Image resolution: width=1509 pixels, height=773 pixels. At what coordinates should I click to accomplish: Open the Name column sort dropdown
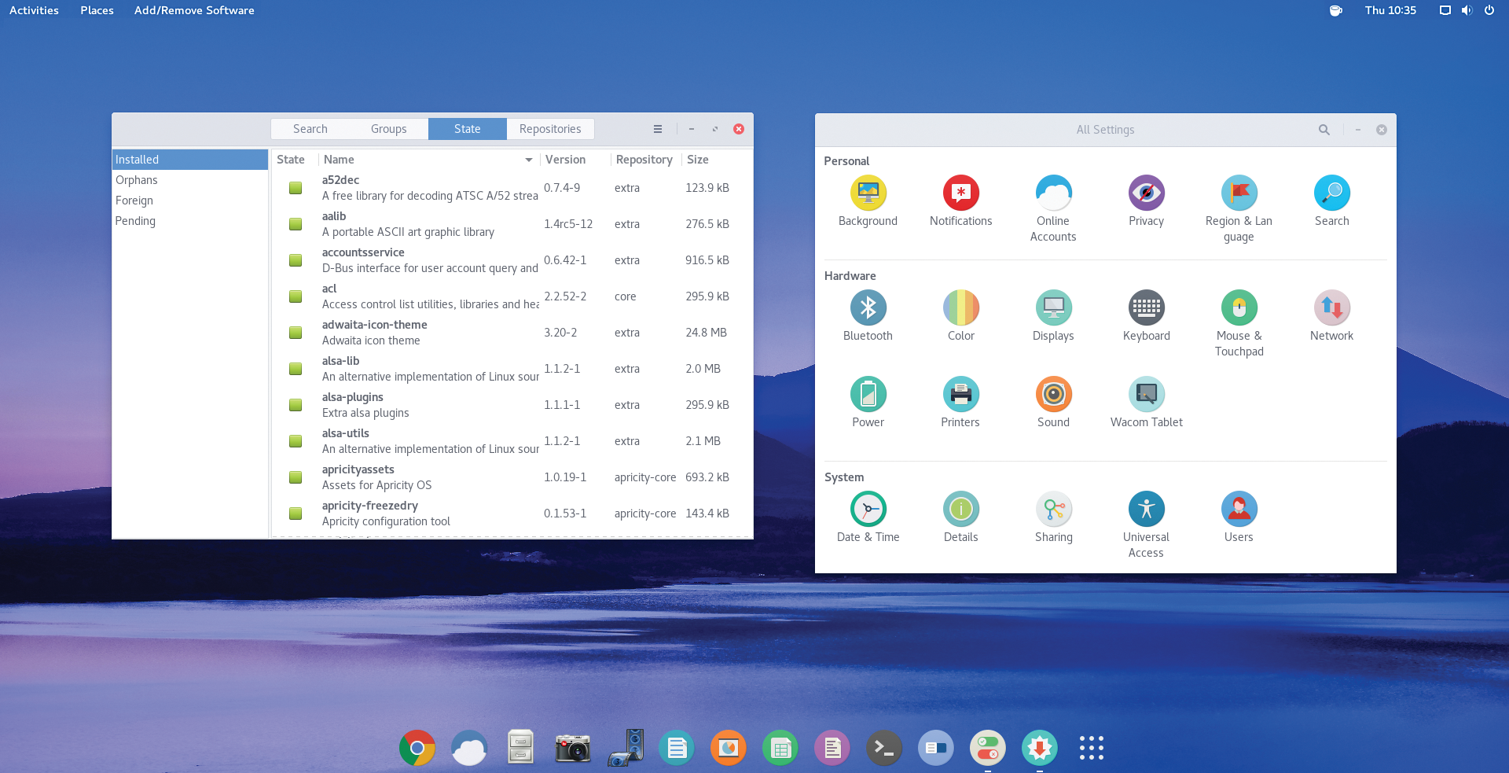click(x=527, y=160)
